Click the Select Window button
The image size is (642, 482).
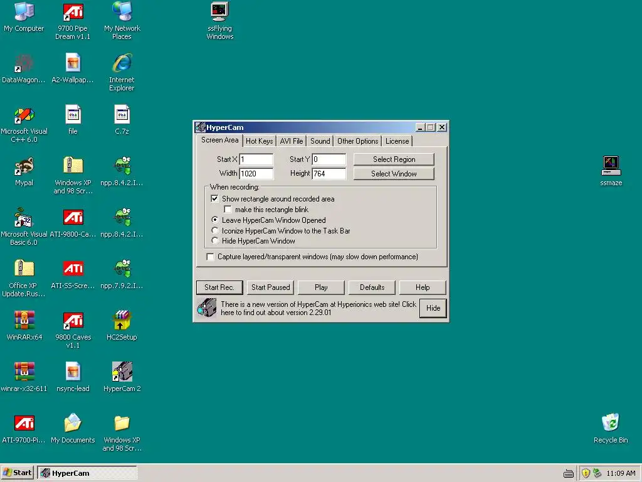click(x=394, y=174)
